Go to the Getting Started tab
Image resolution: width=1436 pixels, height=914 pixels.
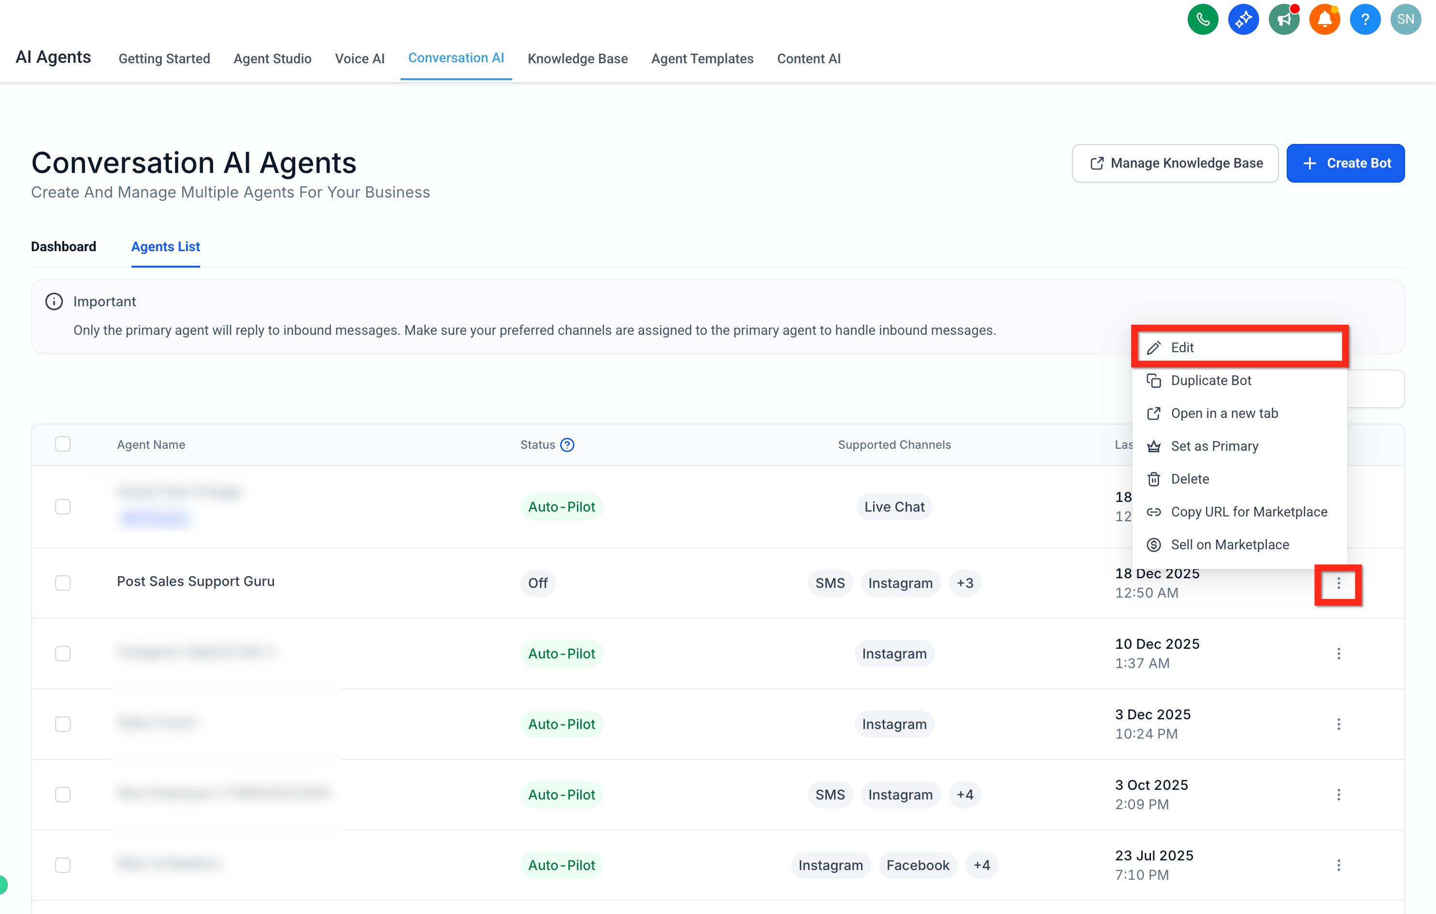click(164, 58)
